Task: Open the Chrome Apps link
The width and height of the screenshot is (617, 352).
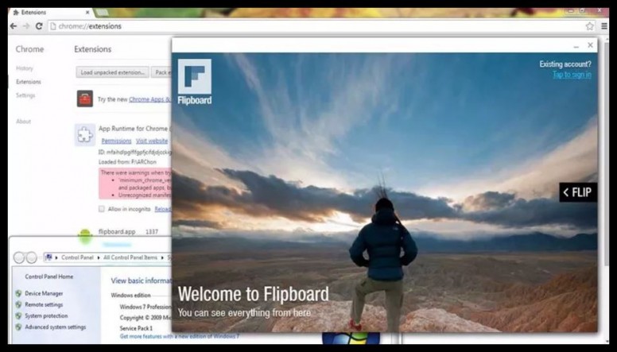Action: (150, 99)
